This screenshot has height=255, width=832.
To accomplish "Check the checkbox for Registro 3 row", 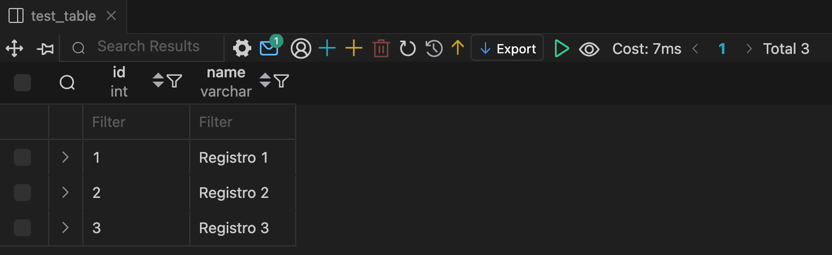I will [x=22, y=228].
